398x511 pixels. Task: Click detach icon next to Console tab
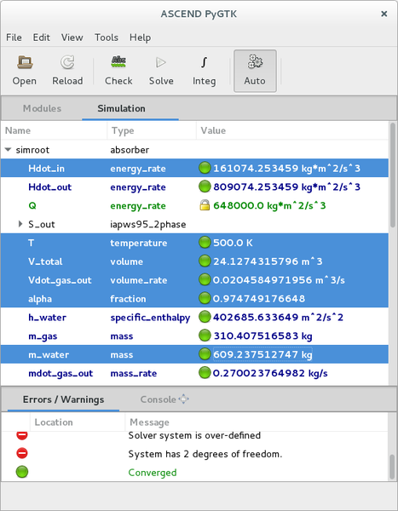[184, 399]
